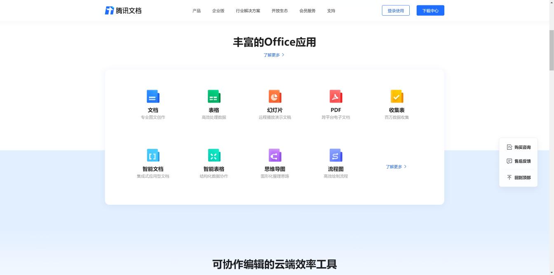Click the Tencent Docs logo icon
The height and width of the screenshot is (275, 554).
click(x=109, y=10)
